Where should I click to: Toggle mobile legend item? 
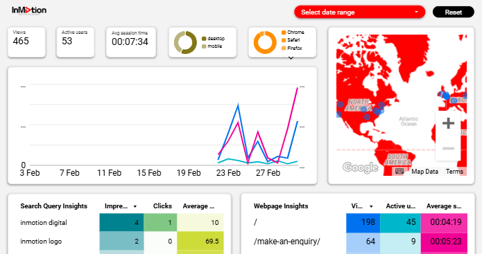click(x=212, y=46)
